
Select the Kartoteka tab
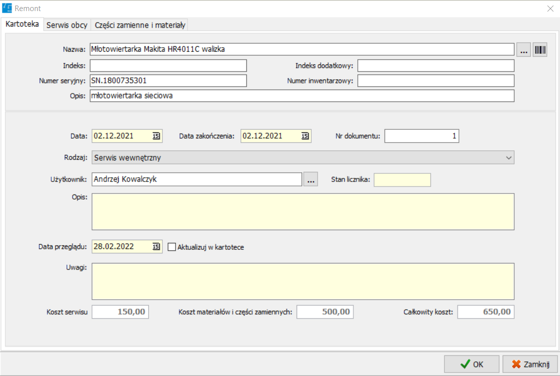(x=22, y=24)
